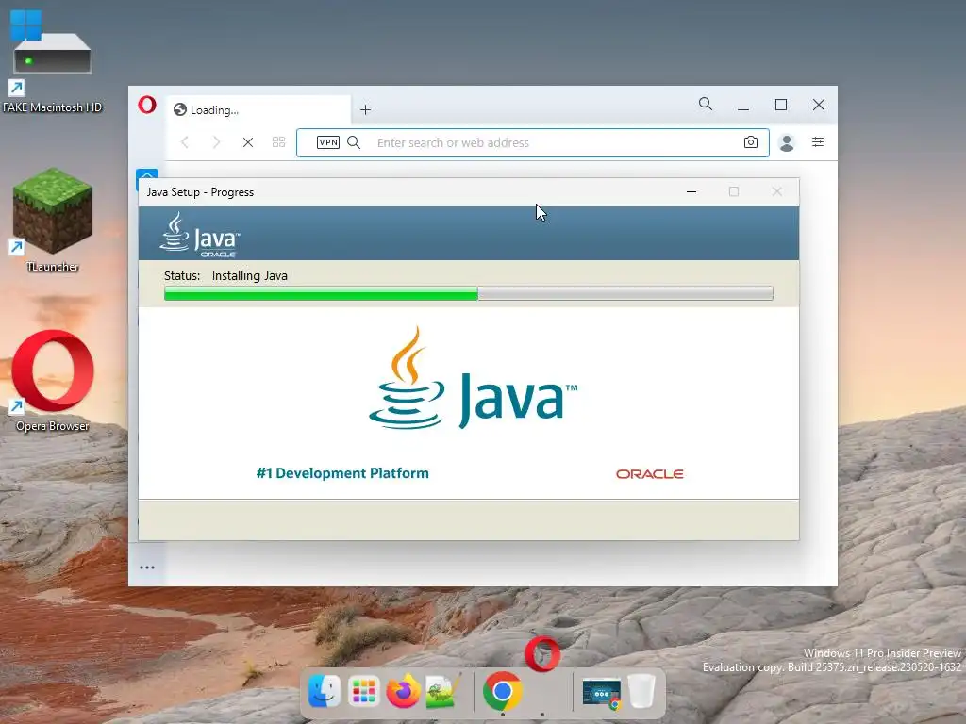Open the Trash in the dock

641,691
